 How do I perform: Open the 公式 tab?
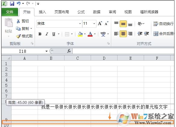coord(81,12)
